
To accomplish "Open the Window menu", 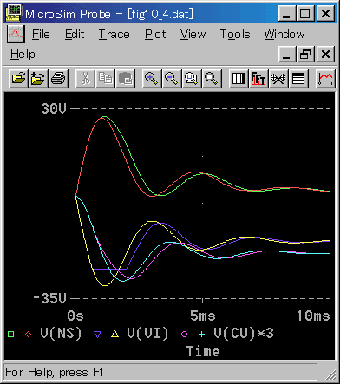I will (284, 35).
